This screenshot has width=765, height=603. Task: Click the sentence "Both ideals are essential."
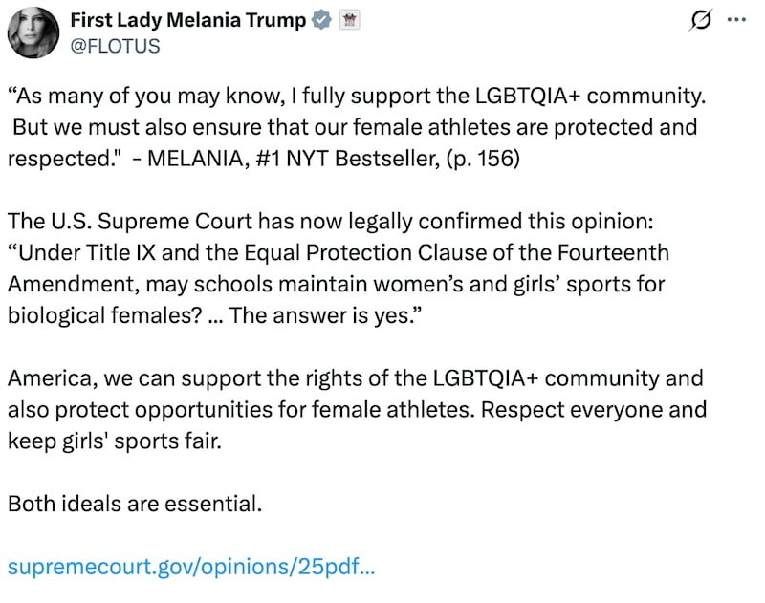pyautogui.click(x=135, y=504)
